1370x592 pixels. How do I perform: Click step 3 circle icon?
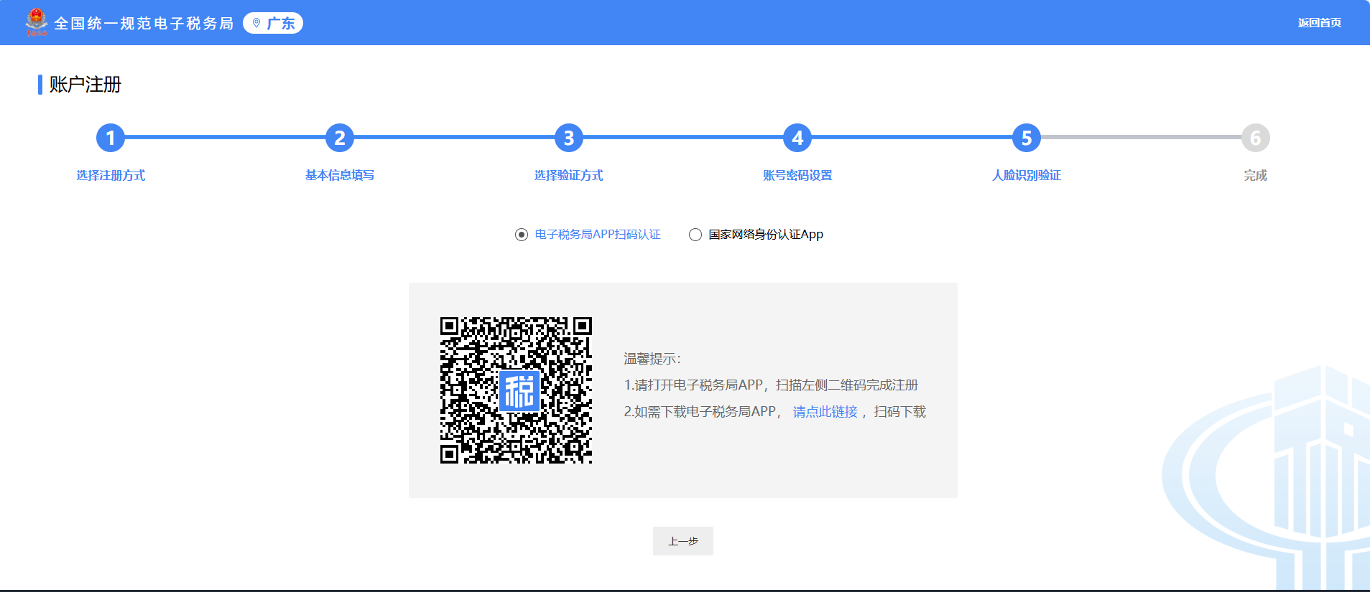coord(568,138)
